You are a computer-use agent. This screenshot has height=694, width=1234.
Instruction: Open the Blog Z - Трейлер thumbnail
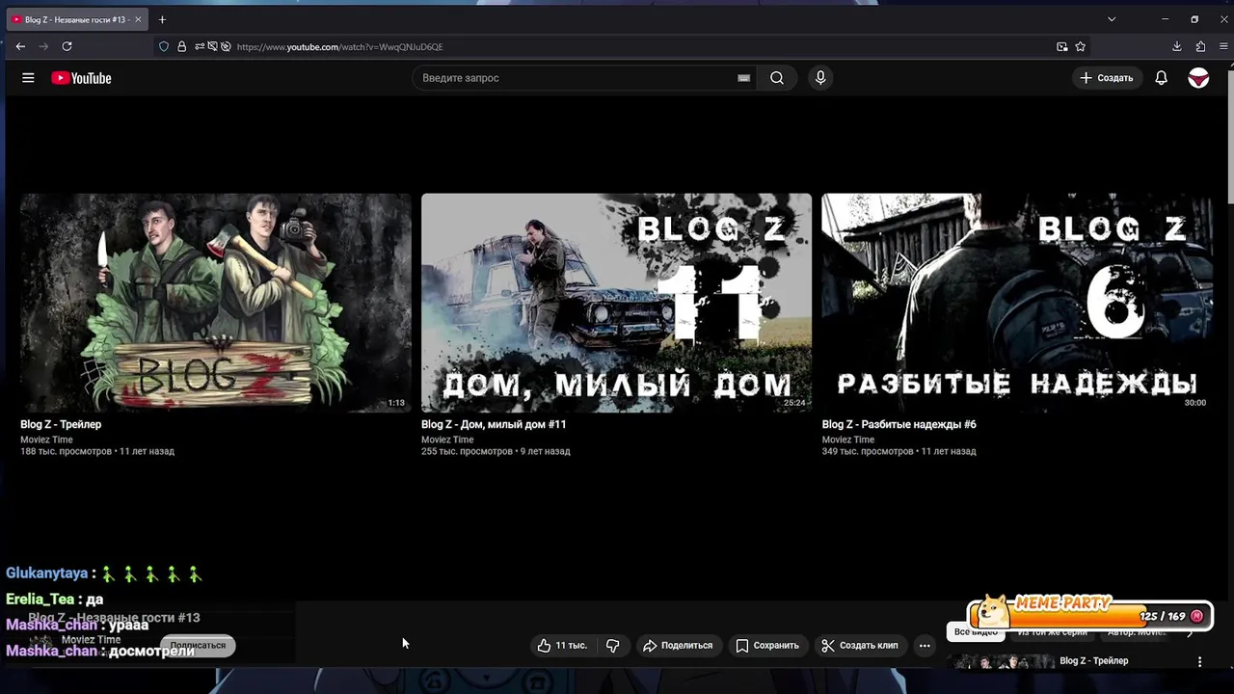point(216,303)
